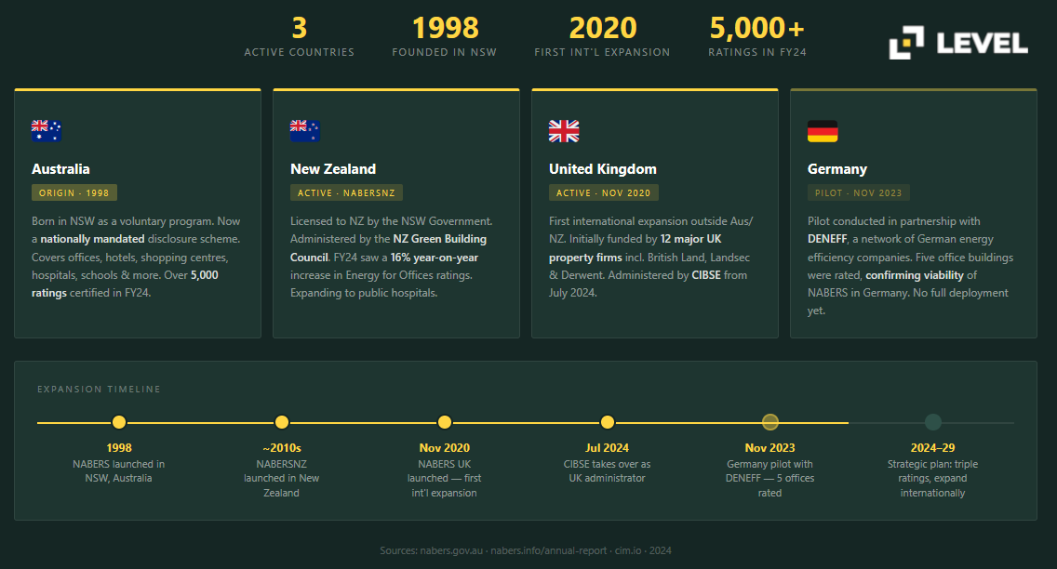This screenshot has width=1057, height=569.
Task: Click the New Zealand flag icon
Action: point(306,131)
